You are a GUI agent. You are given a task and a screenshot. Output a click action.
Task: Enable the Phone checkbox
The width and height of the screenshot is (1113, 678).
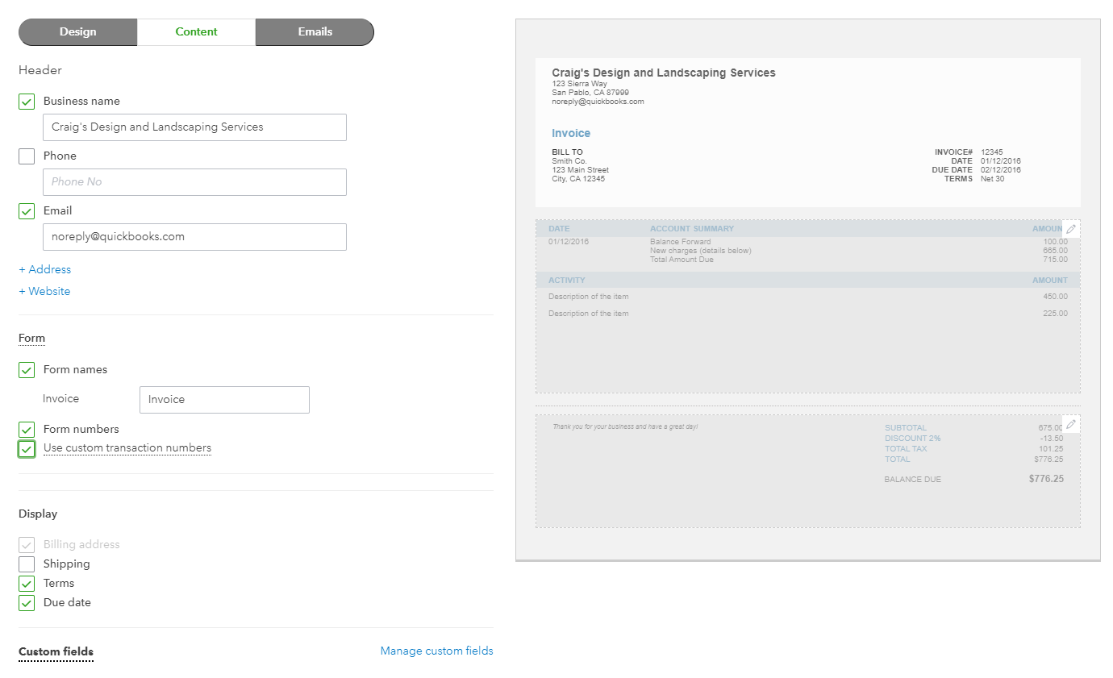[x=27, y=156]
